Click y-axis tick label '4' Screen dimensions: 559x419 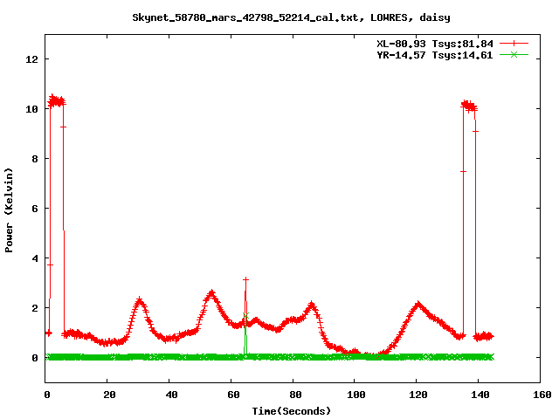[x=35, y=258]
